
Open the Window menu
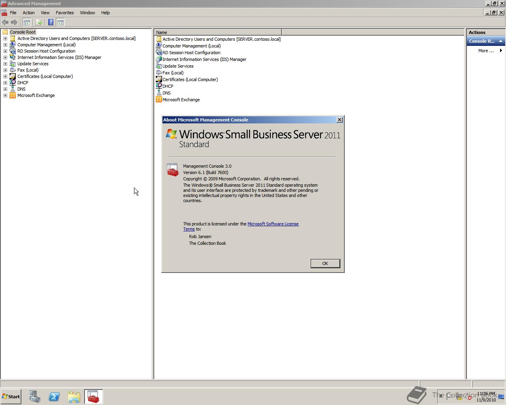87,13
